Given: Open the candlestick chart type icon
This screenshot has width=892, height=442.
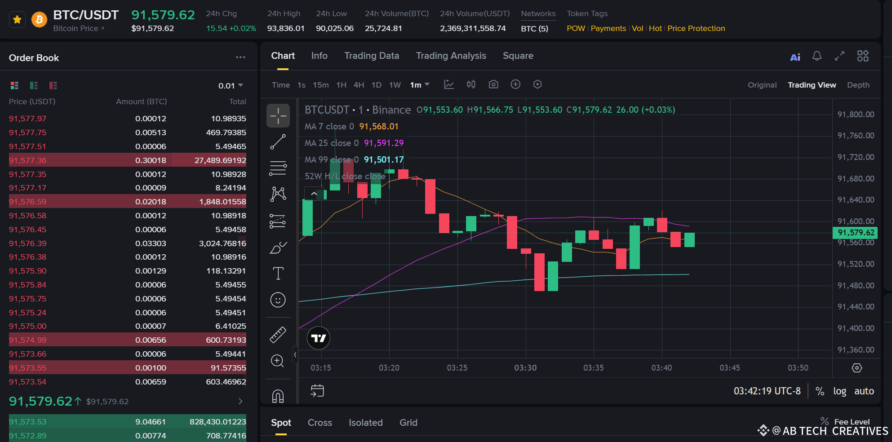Looking at the screenshot, I should 471,84.
